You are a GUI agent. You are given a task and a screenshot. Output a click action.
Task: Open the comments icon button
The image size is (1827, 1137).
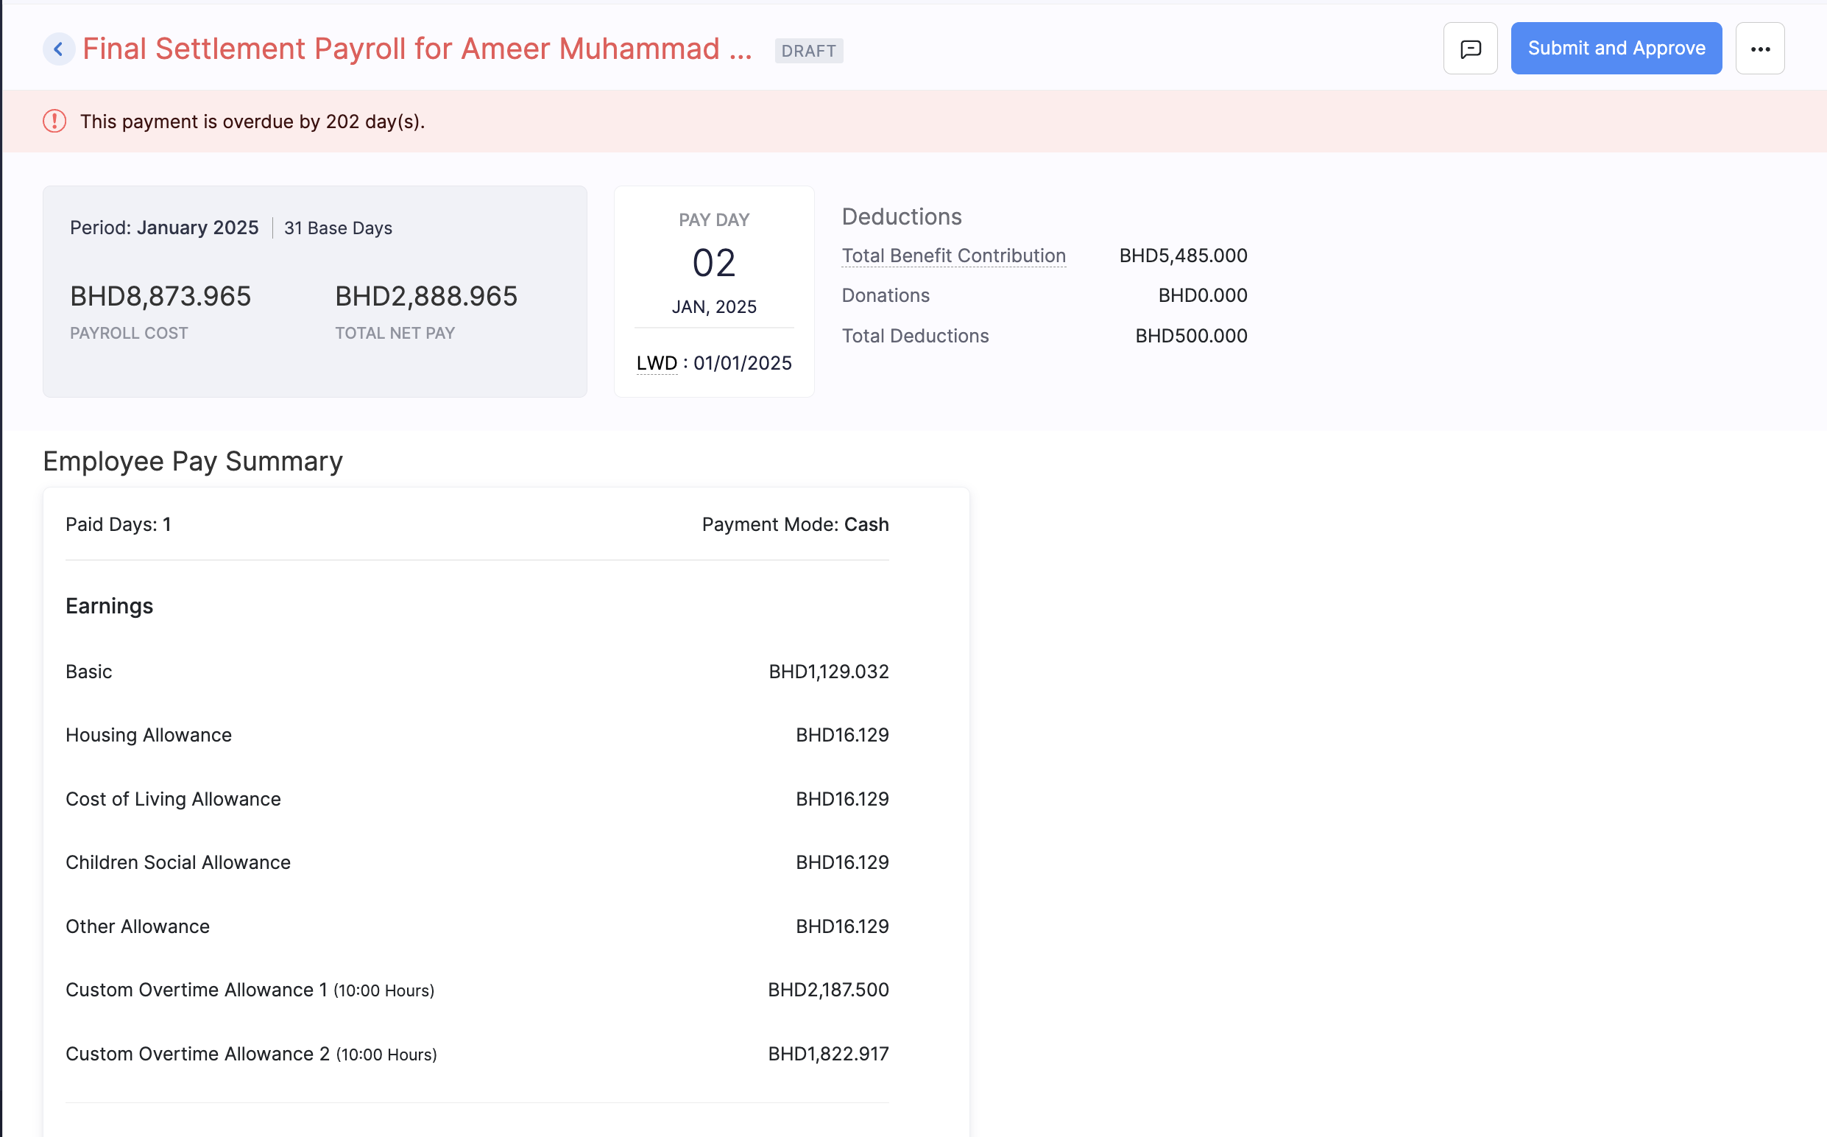pyautogui.click(x=1469, y=49)
